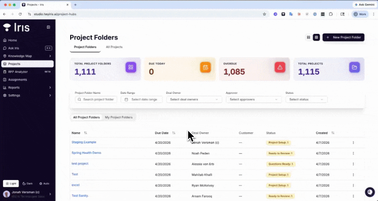Image resolution: width=378 pixels, height=201 pixels.
Task: Open the Select approvers dropdown
Action: point(254,99)
